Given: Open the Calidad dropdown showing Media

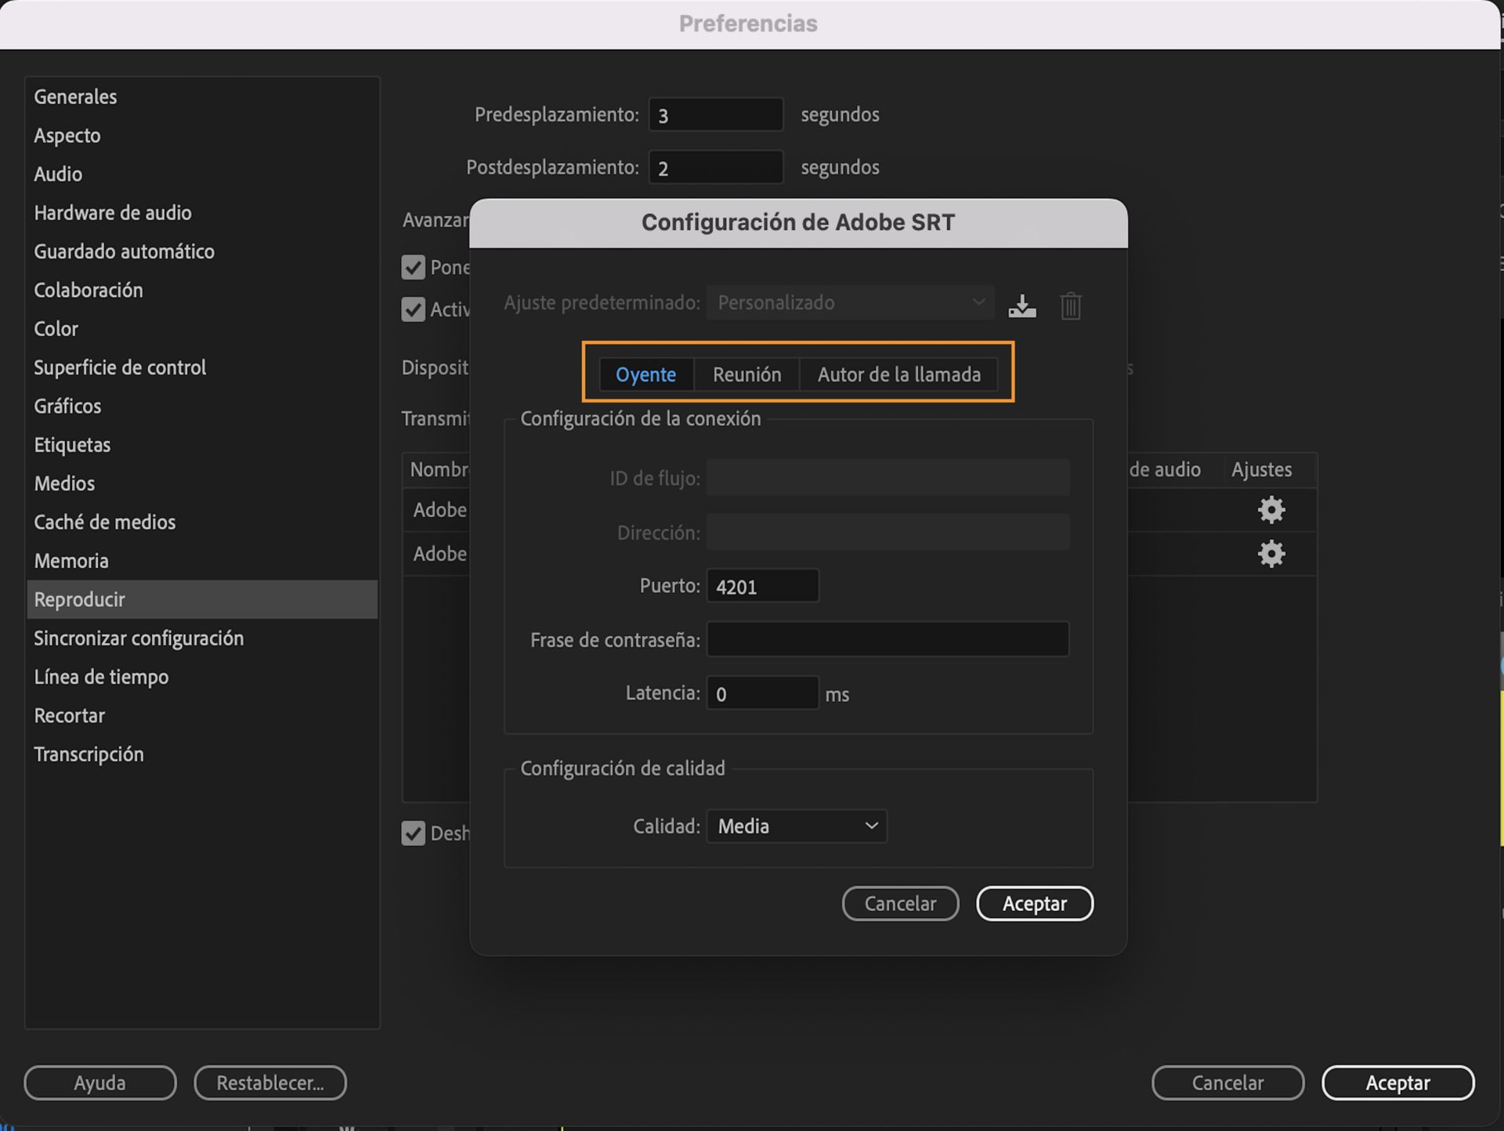Looking at the screenshot, I should click(796, 826).
